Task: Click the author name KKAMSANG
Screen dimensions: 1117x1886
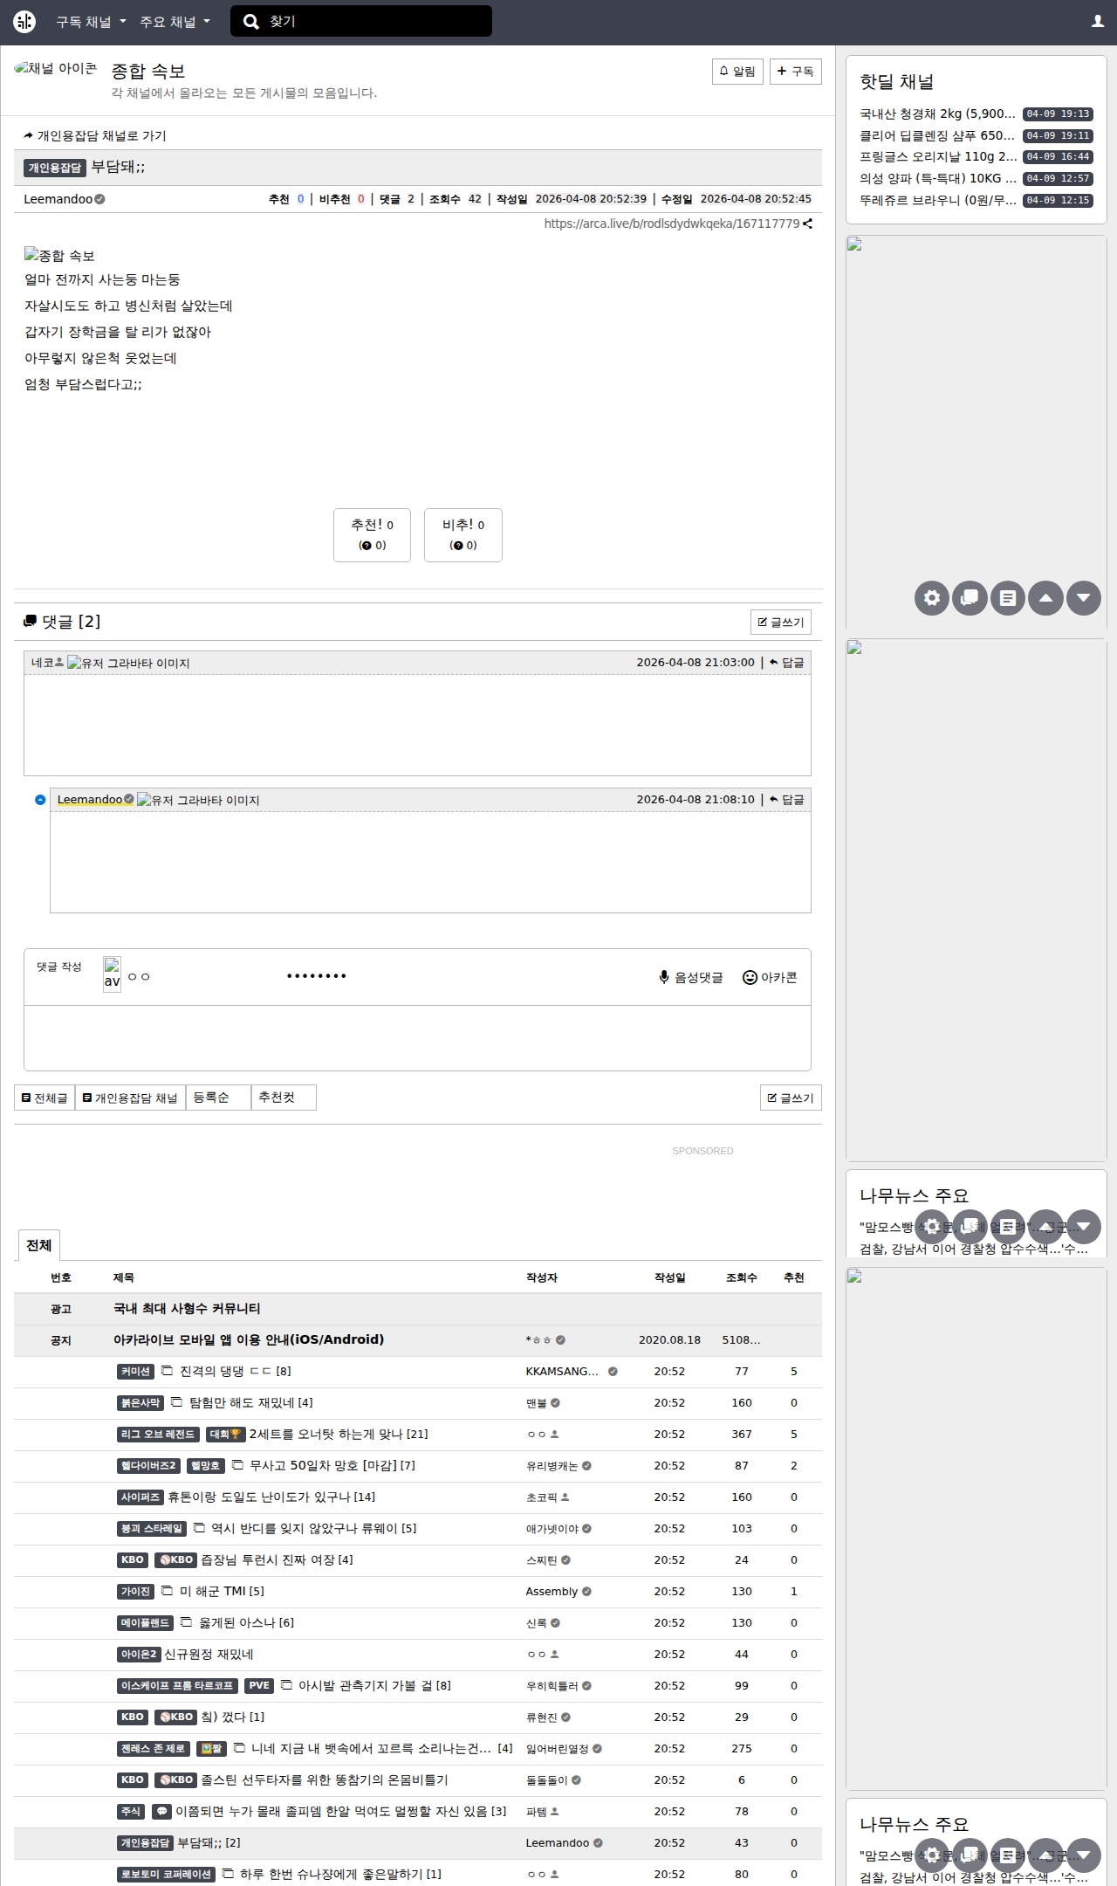Action: point(562,1371)
